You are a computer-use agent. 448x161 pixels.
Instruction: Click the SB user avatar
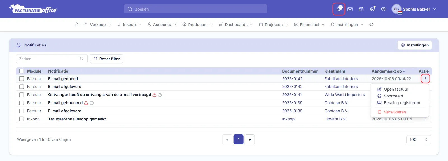(x=396, y=9)
